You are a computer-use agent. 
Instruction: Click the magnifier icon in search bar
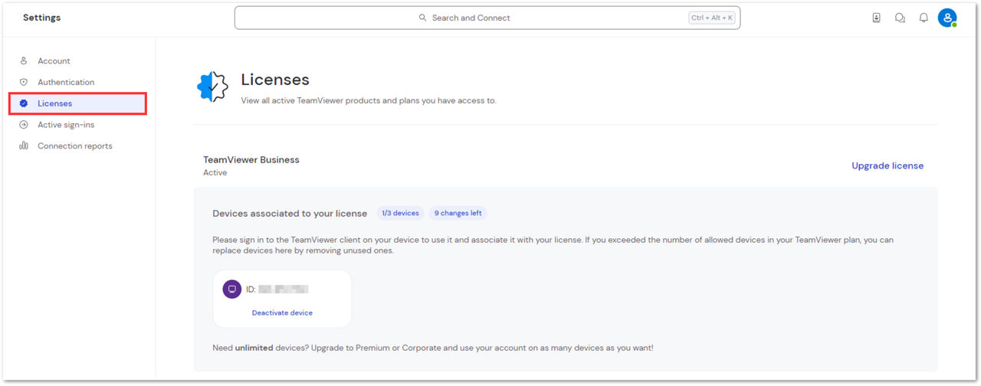422,18
